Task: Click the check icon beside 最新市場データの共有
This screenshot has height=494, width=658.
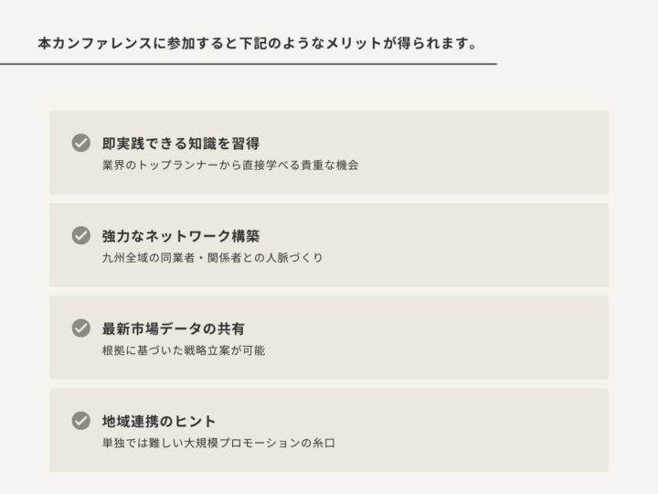Action: [81, 328]
